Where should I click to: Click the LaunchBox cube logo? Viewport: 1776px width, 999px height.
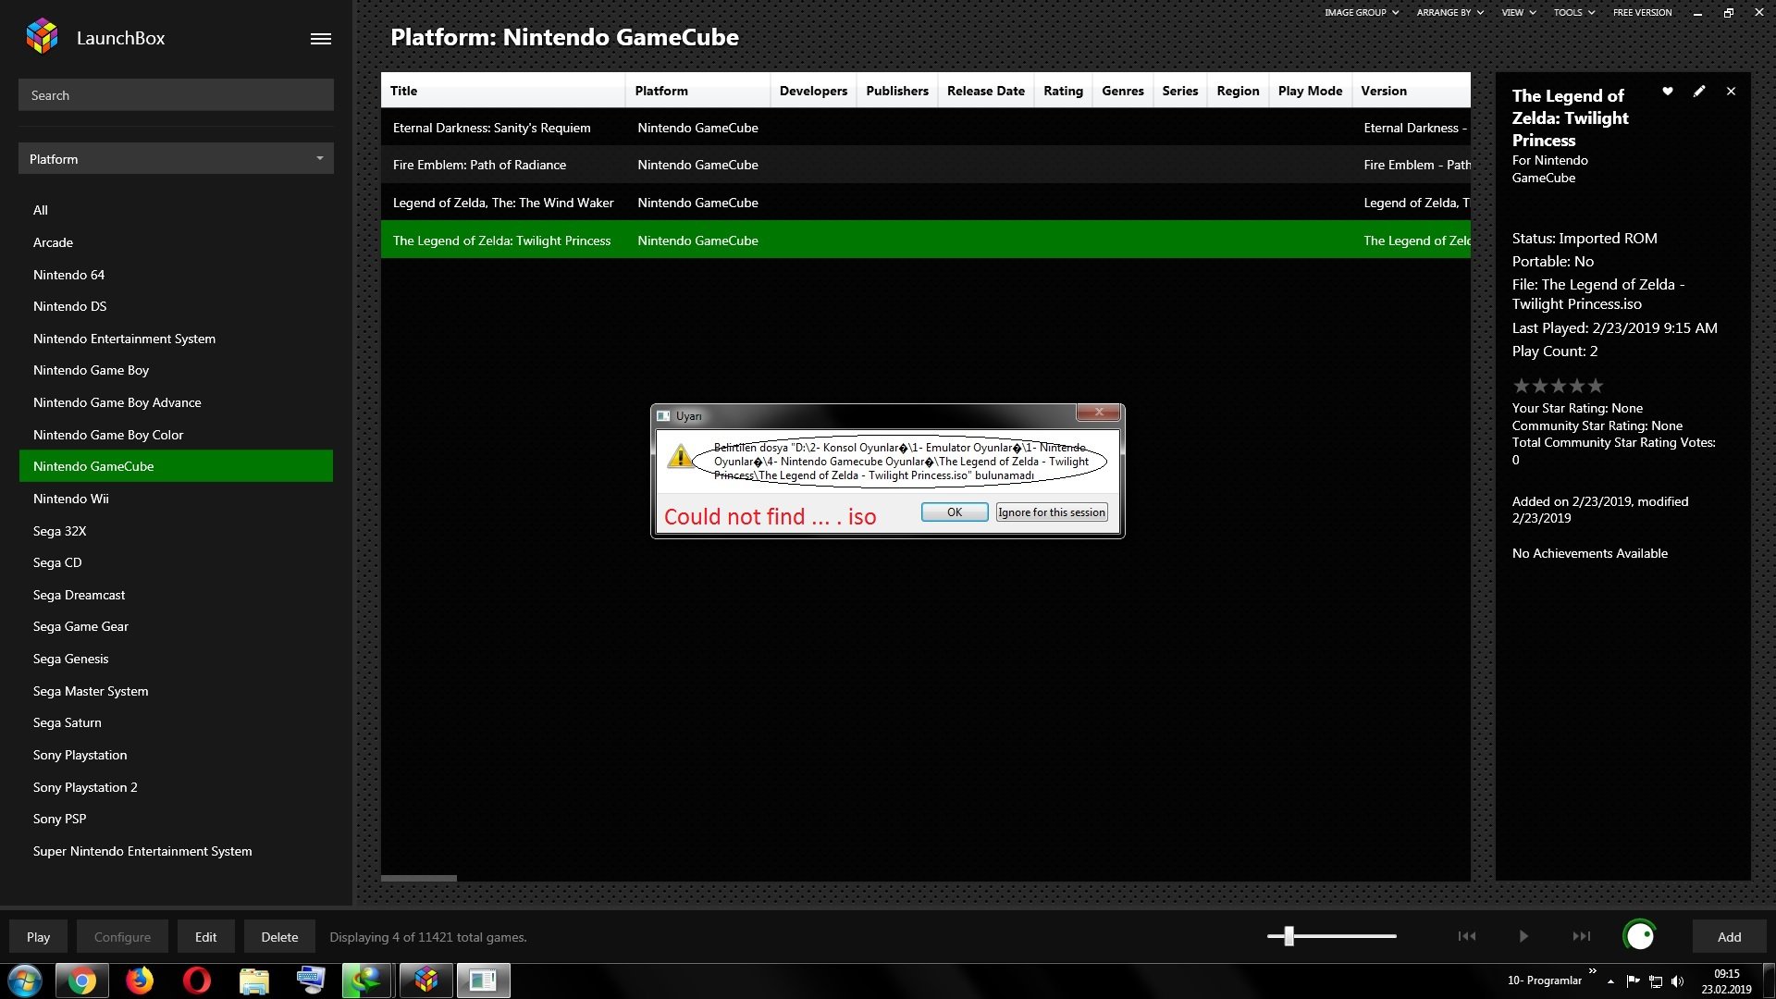(x=42, y=37)
